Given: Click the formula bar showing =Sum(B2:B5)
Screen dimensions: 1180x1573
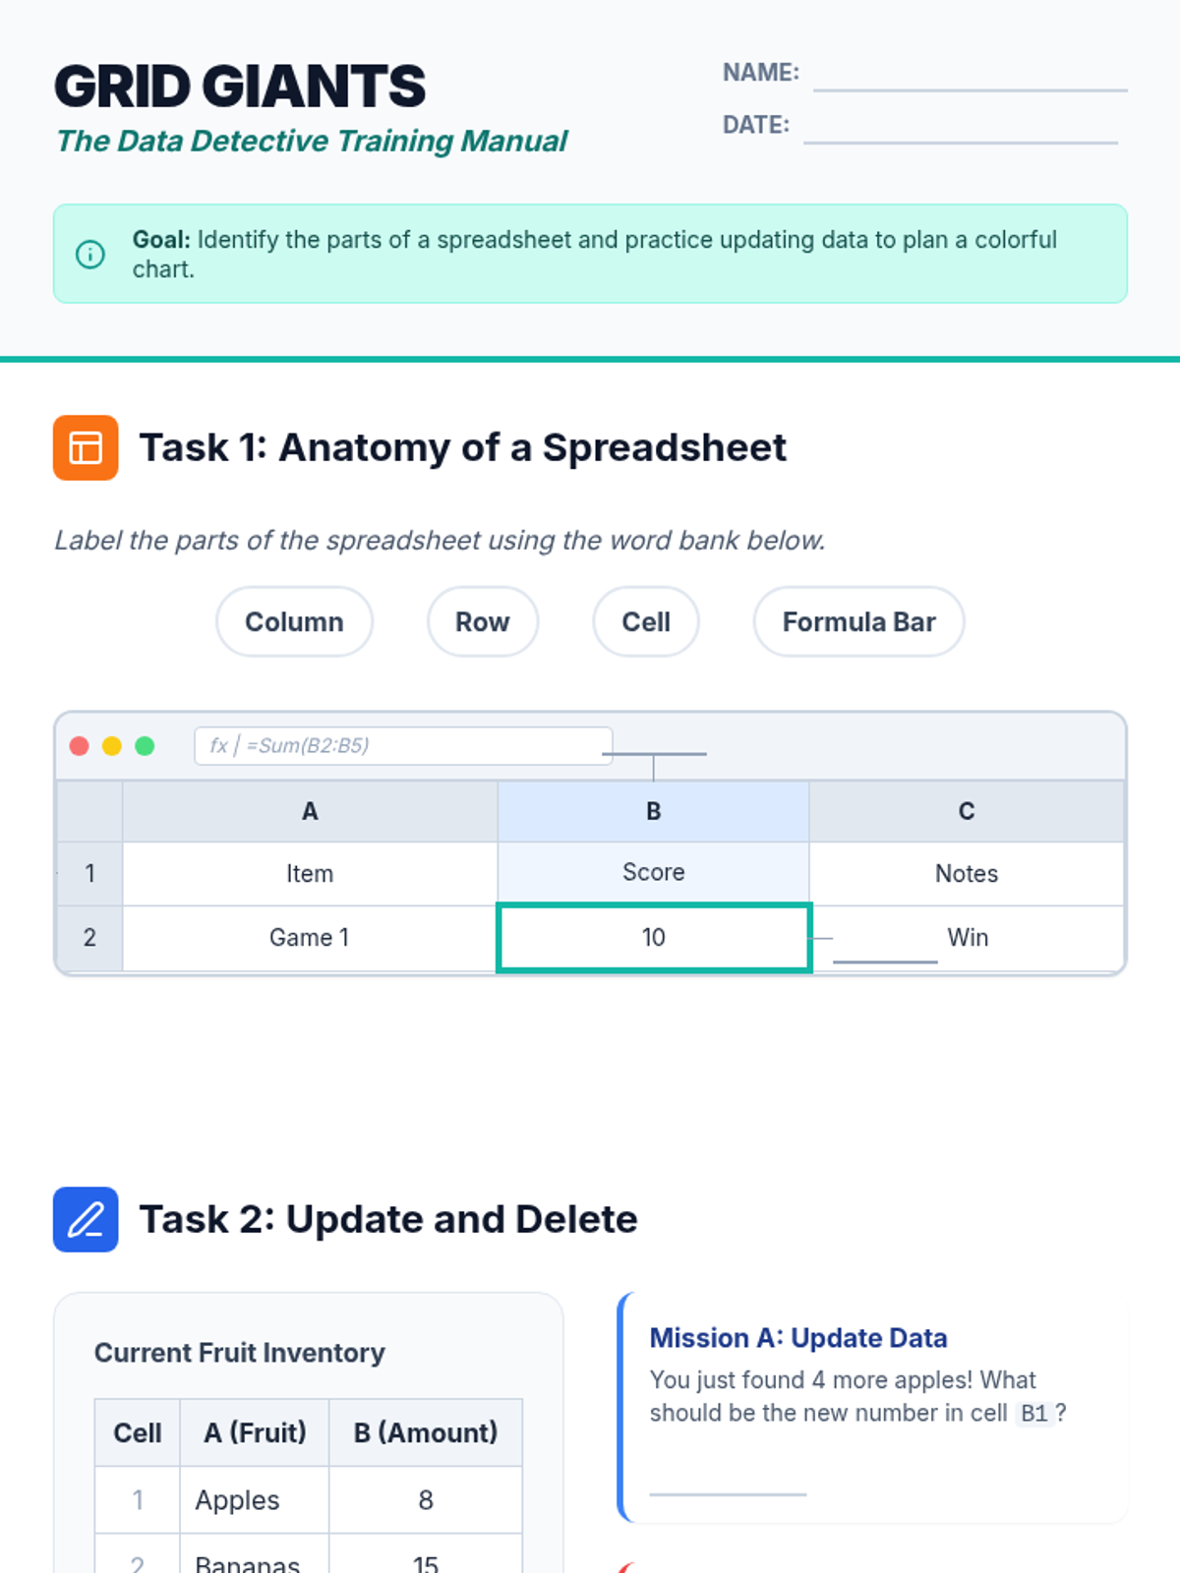Looking at the screenshot, I should [x=403, y=745].
